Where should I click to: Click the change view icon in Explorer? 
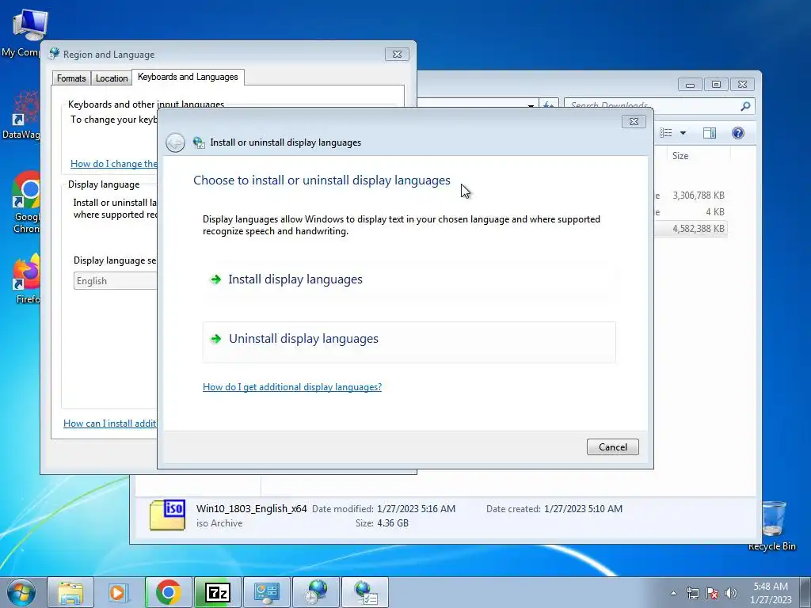(666, 133)
